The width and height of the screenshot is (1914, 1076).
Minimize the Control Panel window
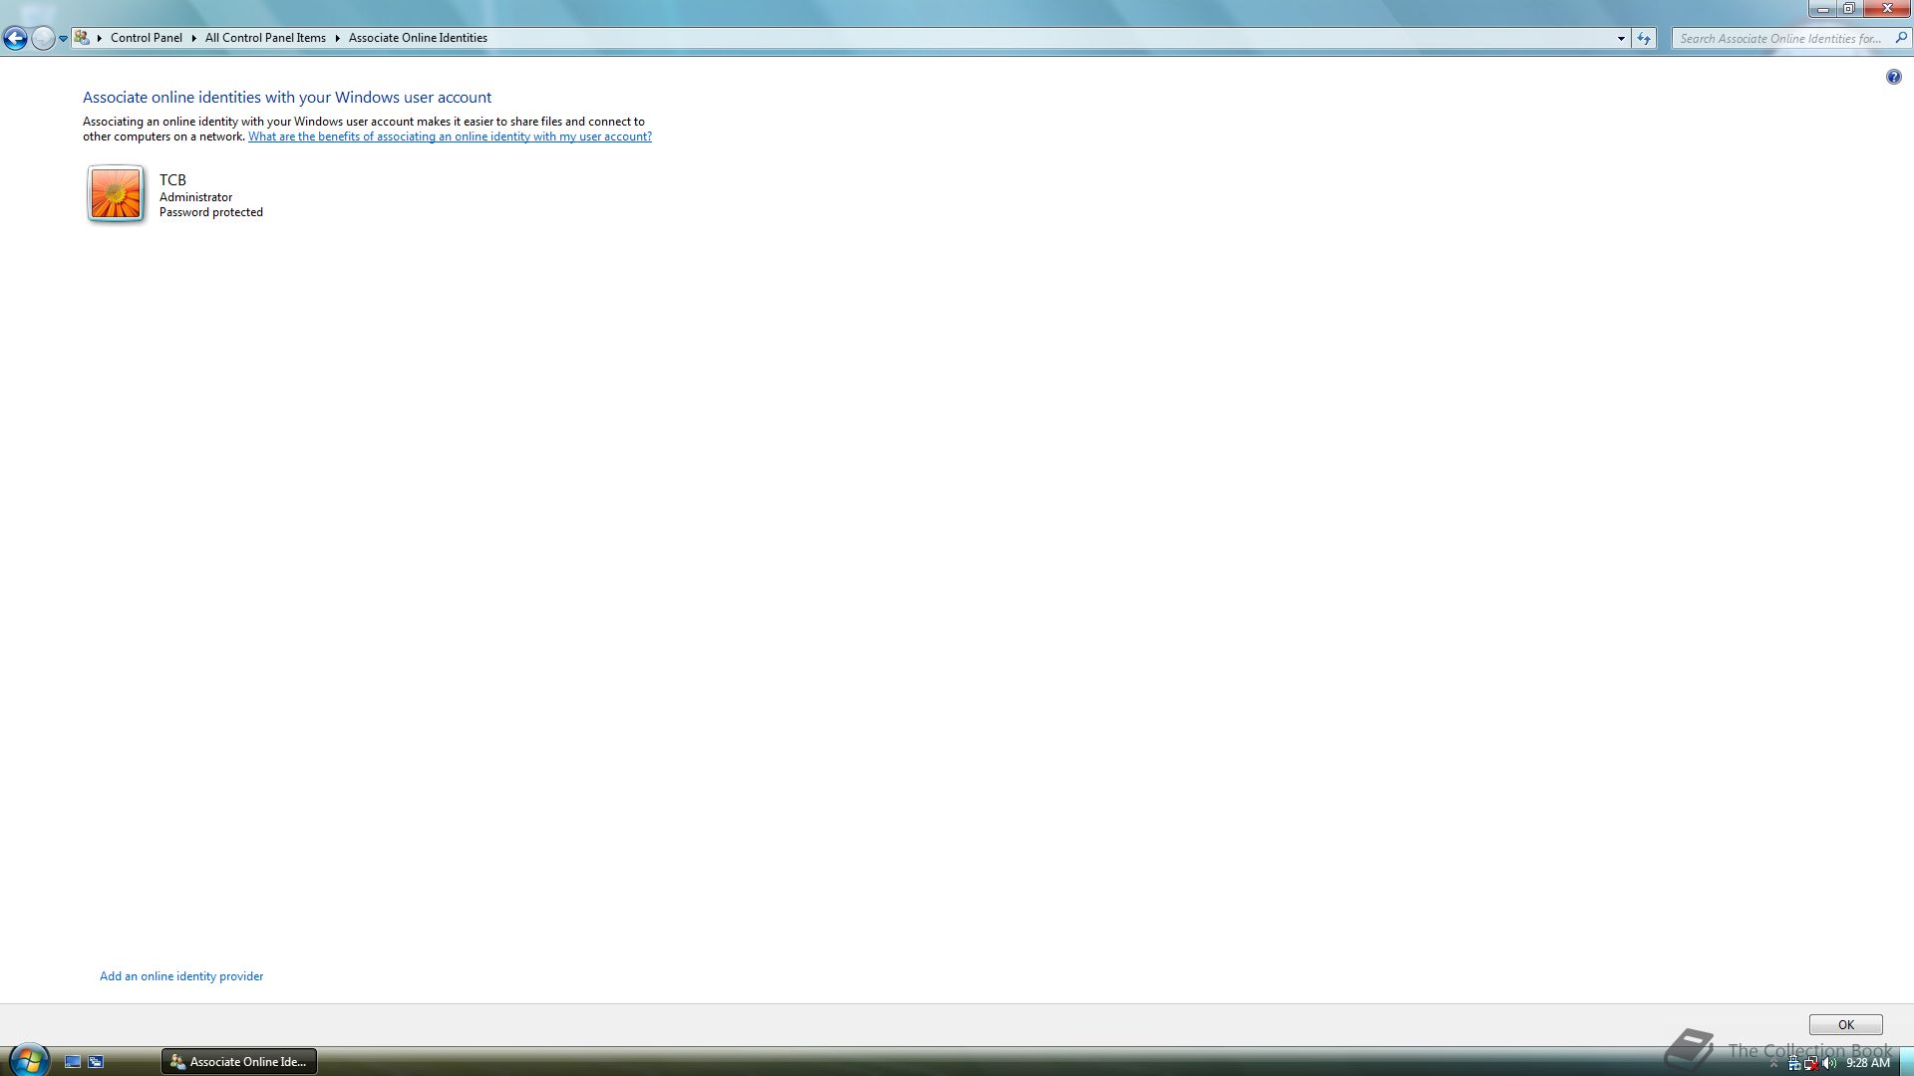(x=1822, y=9)
